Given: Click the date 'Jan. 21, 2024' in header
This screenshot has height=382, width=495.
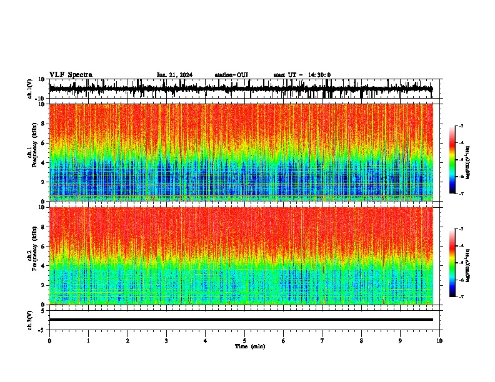Looking at the screenshot, I should [x=174, y=75].
